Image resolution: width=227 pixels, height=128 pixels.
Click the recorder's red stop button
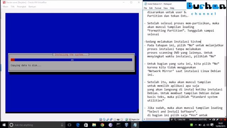[x=225, y=120]
